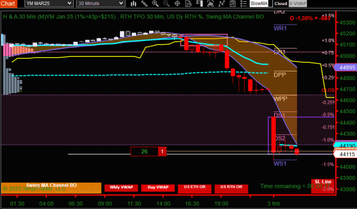Open the strategies line-graph icon
Screen dimensions: 357x209
(222, 3)
